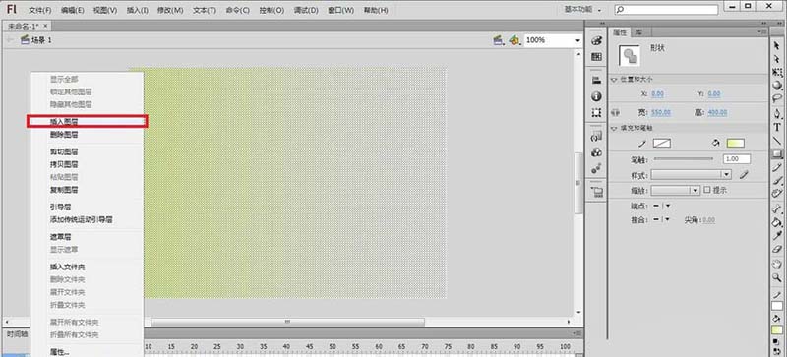
Task: Select the Line tool
Action: [777, 141]
